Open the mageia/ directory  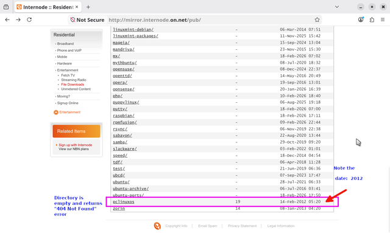click(121, 43)
